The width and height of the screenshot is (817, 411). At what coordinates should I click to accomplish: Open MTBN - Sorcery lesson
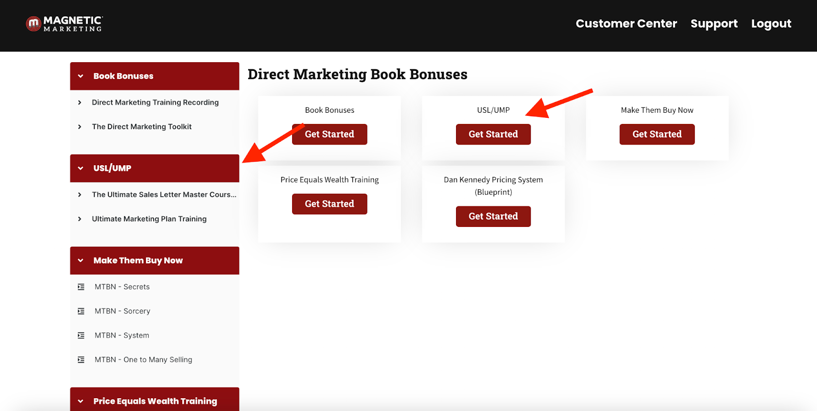[x=123, y=311]
